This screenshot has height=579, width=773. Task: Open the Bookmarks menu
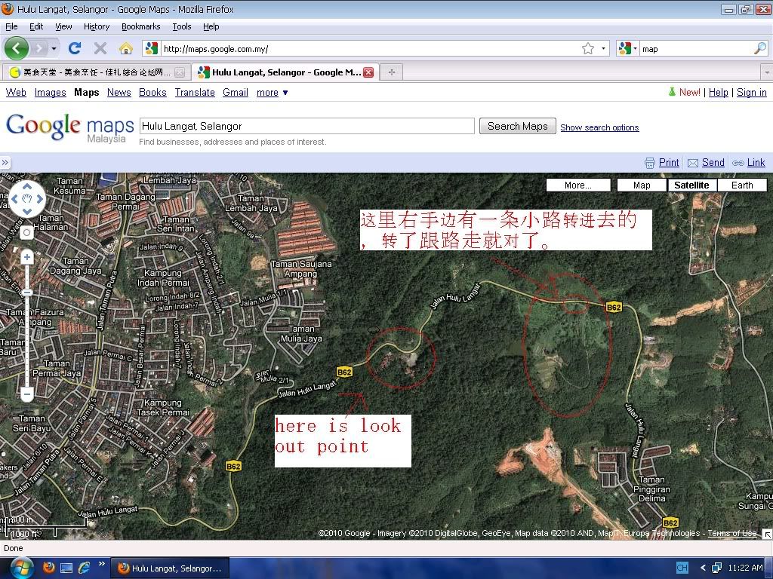(x=140, y=26)
